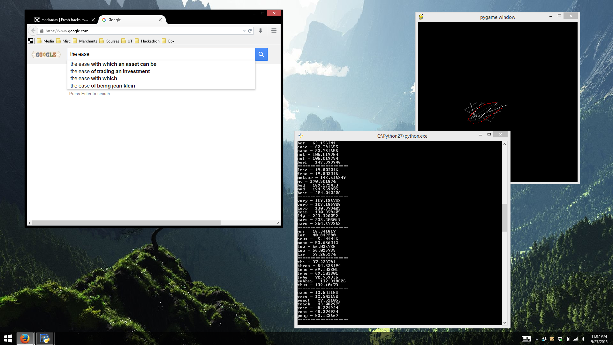Select suggestion 'the ease of being jean klein'
This screenshot has width=613, height=345.
(102, 86)
